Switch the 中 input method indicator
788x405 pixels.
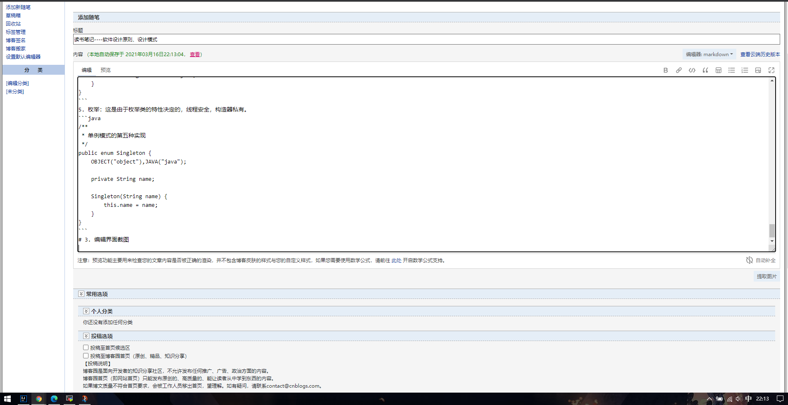click(748, 399)
